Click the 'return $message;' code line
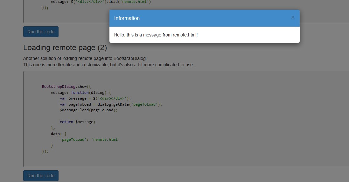The width and height of the screenshot is (349, 182). coord(77,122)
